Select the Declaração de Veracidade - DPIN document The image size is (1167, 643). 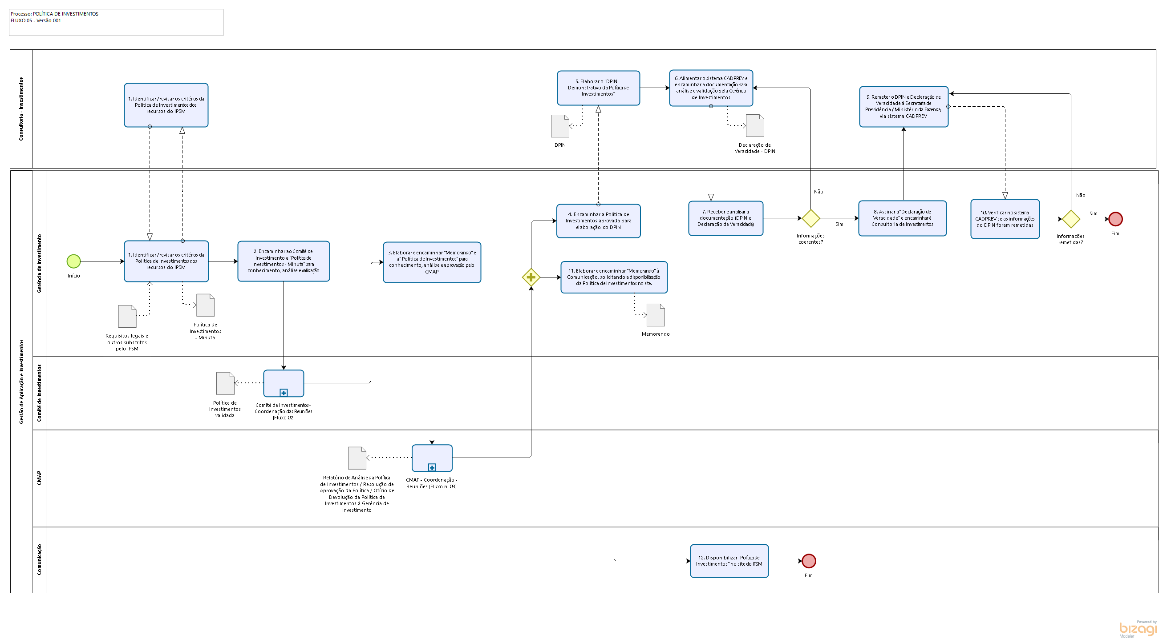tap(755, 126)
